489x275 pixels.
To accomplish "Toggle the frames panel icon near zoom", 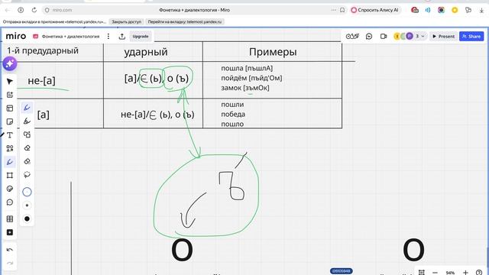I will coord(421,272).
